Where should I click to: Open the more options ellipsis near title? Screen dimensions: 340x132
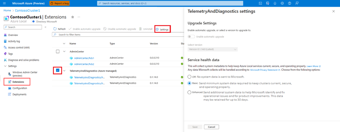click(x=79, y=17)
